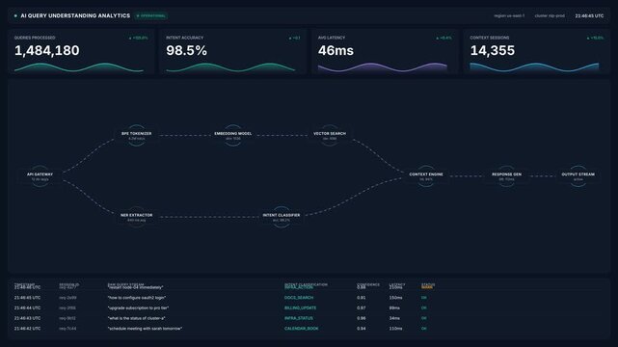Viewport: 618px width, 347px height.
Task: Select query "how to configure oauth2 login"
Action: coord(136,298)
